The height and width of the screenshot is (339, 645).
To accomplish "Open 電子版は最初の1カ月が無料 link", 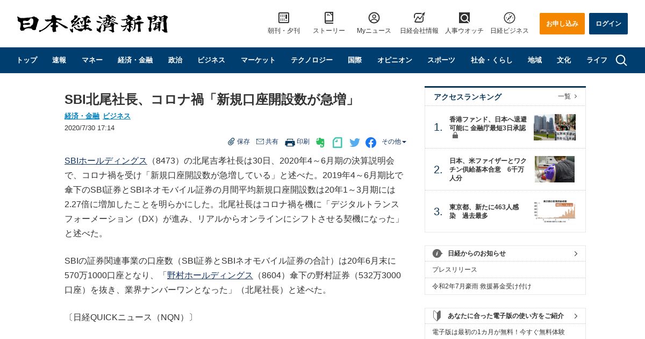I will (498, 332).
